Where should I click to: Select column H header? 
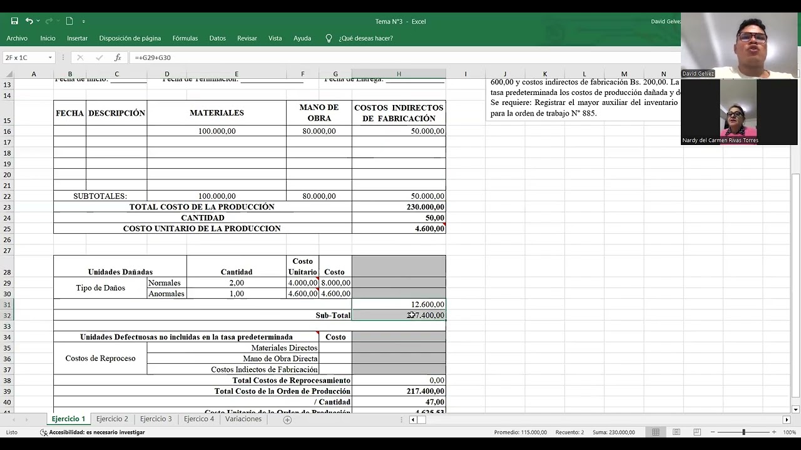[399, 74]
